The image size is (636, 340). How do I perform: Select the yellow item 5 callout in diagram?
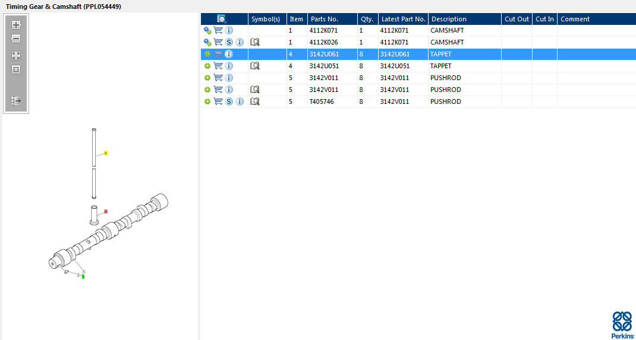(x=105, y=153)
